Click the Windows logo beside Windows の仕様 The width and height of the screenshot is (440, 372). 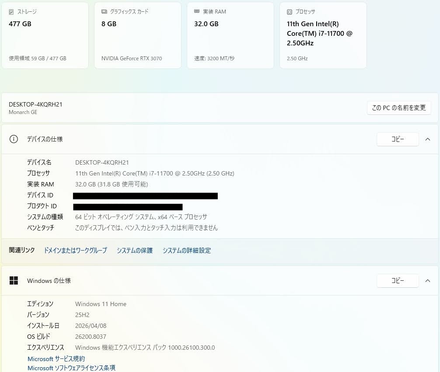point(14,280)
